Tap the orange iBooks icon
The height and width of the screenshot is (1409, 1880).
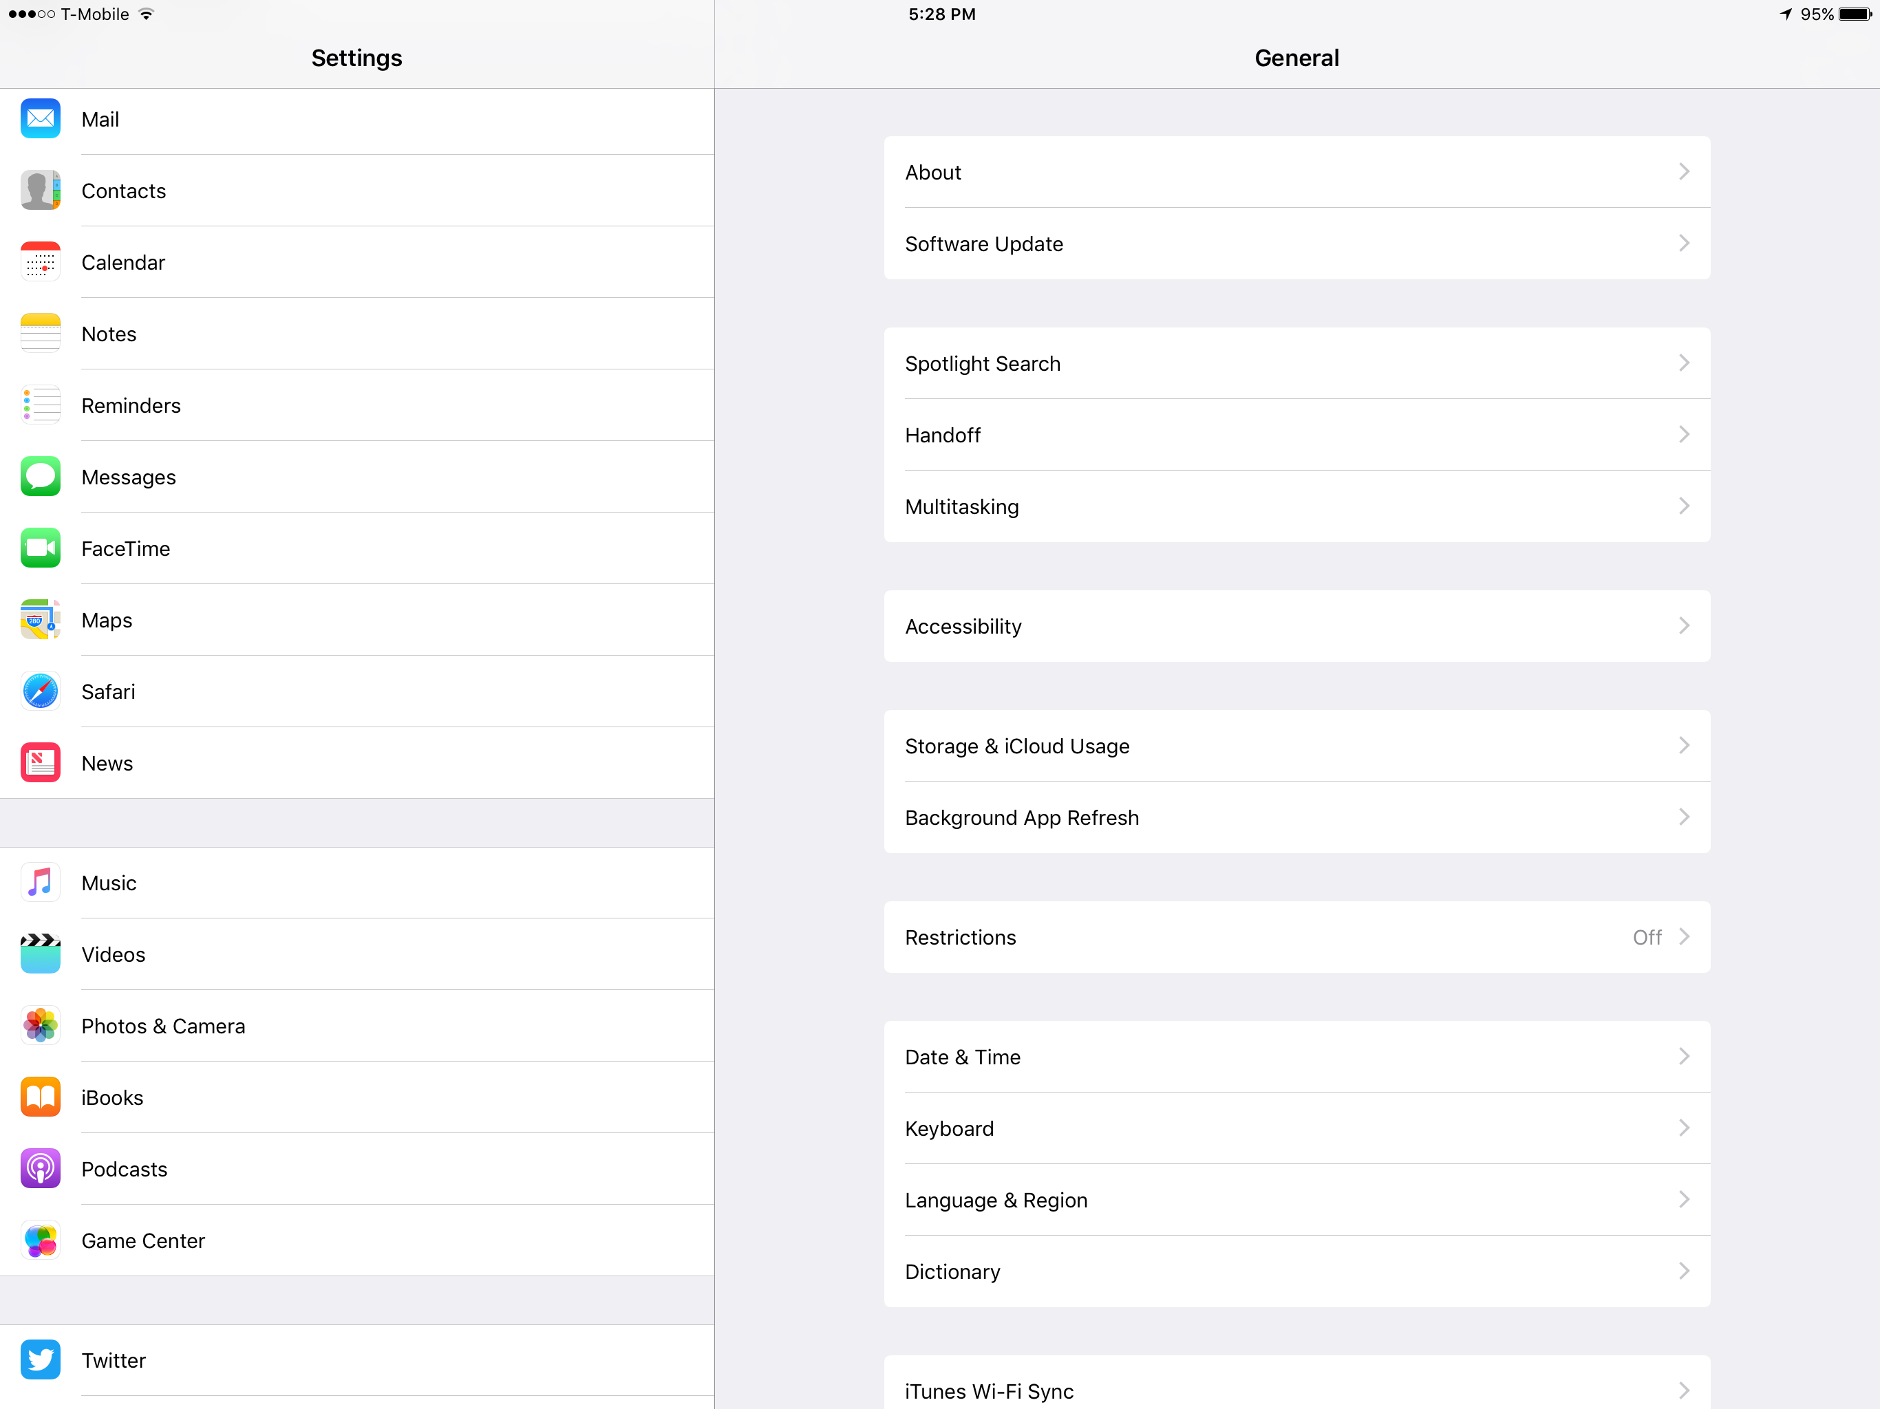pyautogui.click(x=40, y=1097)
